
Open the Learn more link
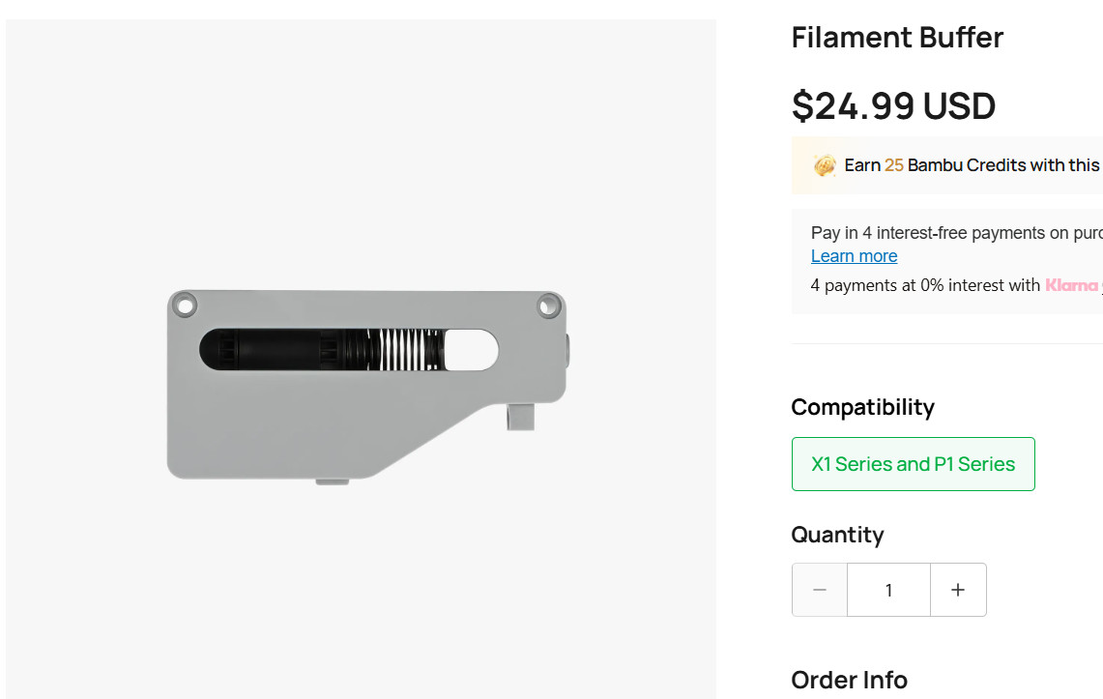[x=854, y=256]
